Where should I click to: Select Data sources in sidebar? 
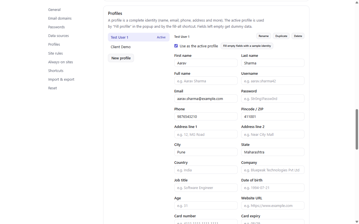pyautogui.click(x=58, y=36)
